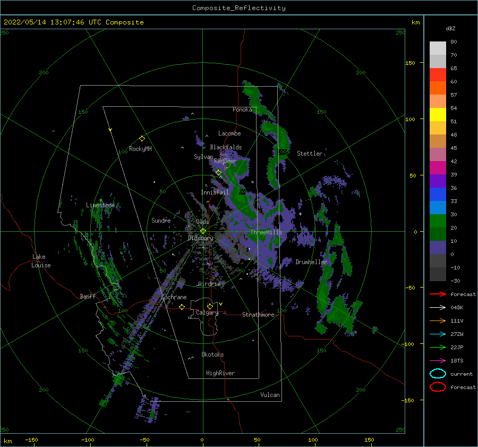Click the RockyMH label
The width and height of the screenshot is (478, 447).
click(140, 149)
